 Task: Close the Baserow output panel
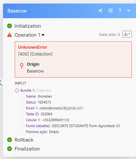[129, 10]
